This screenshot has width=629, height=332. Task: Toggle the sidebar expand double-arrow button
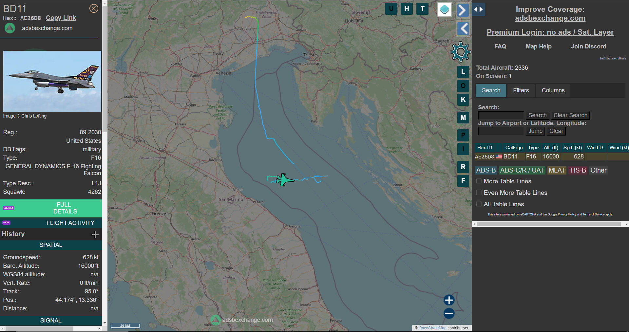coord(479,9)
